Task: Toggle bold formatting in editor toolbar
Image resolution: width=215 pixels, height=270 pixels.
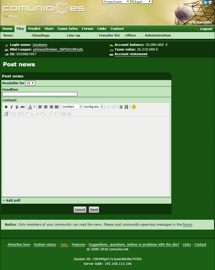Action: pos(6,107)
